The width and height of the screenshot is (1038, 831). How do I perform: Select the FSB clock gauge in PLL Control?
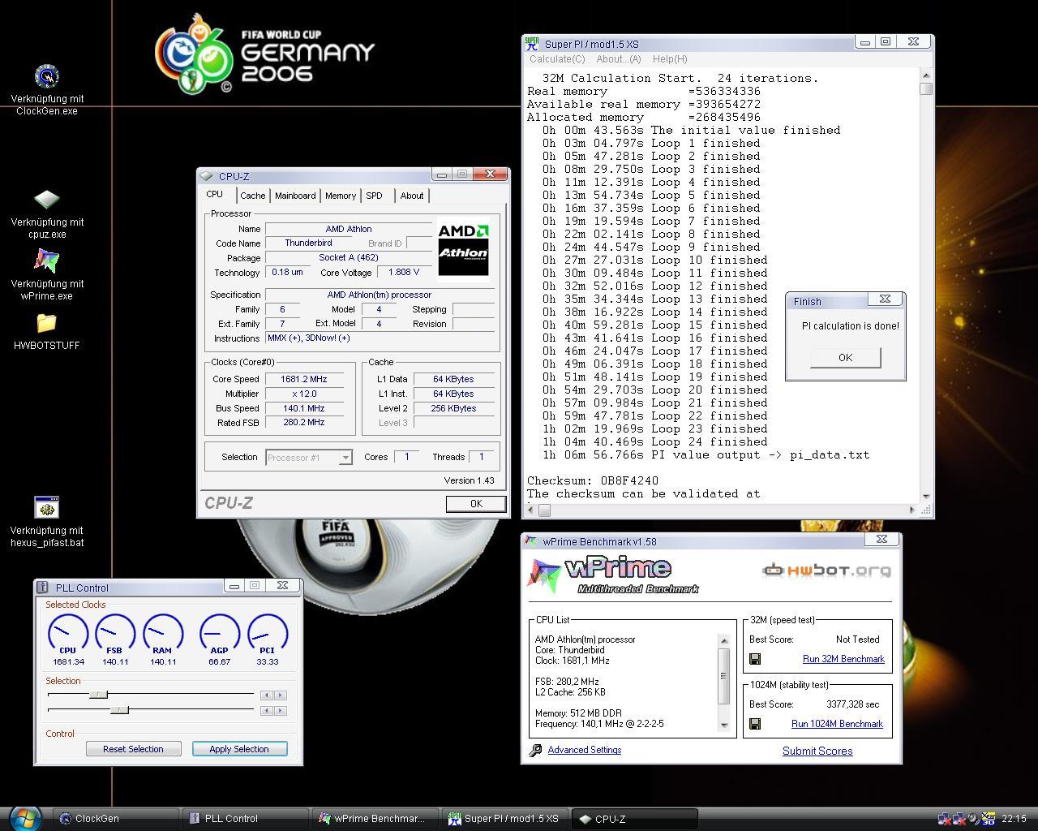coord(115,635)
